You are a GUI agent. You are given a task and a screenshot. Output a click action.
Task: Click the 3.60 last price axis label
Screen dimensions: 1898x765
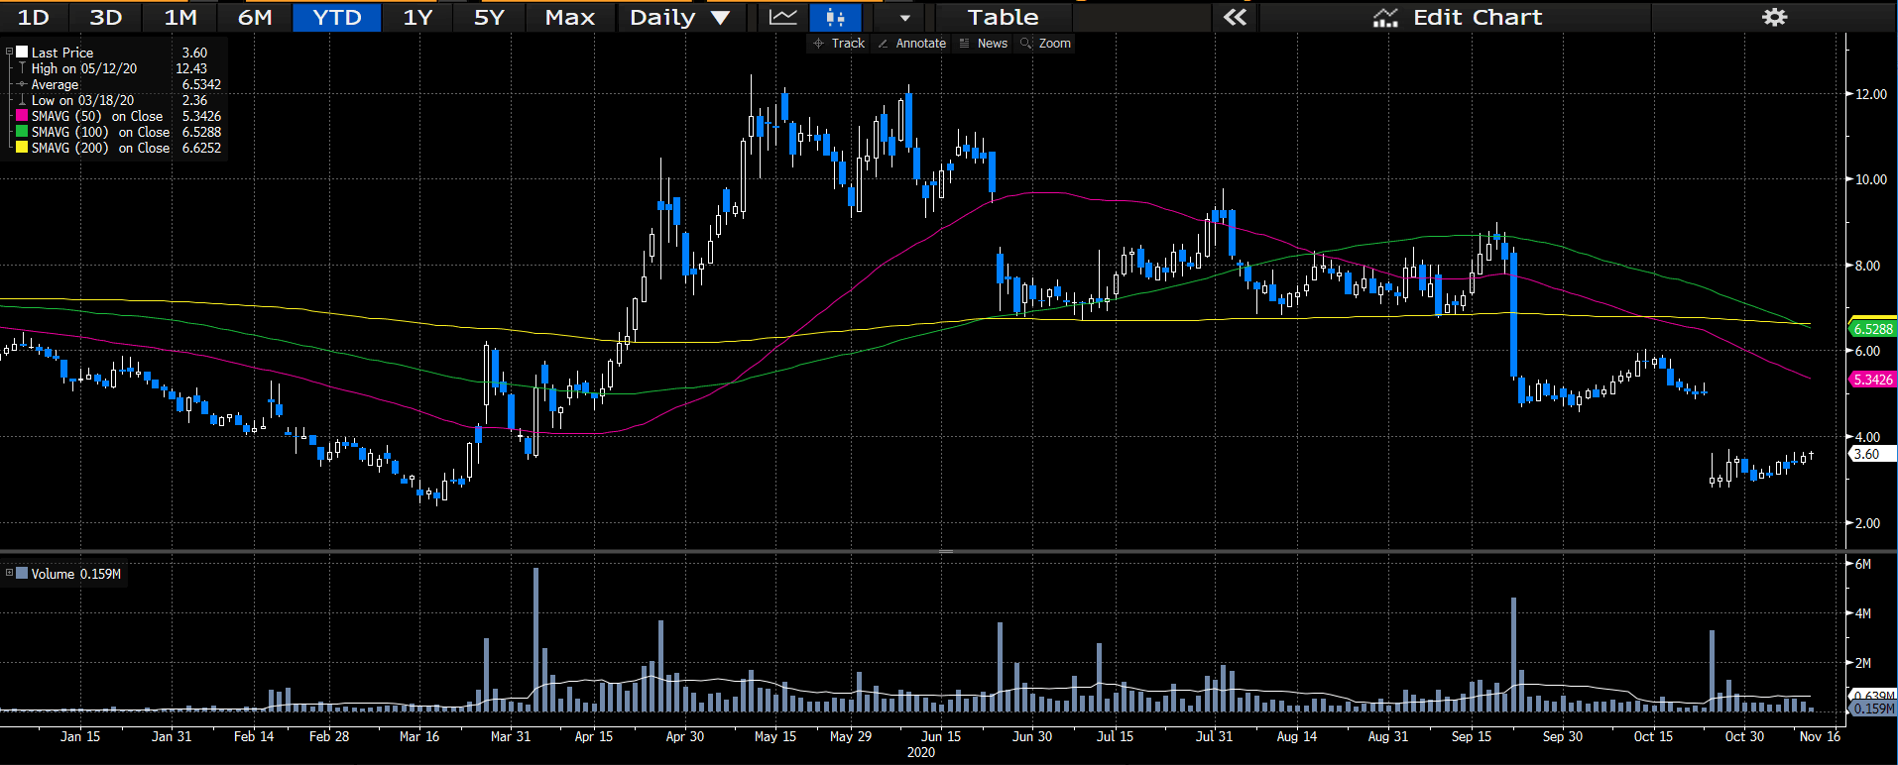[x=1872, y=454]
